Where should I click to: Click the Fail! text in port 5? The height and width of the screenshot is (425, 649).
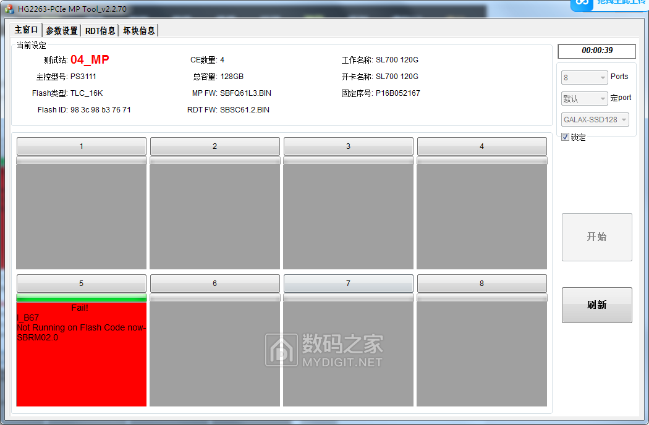click(x=80, y=308)
